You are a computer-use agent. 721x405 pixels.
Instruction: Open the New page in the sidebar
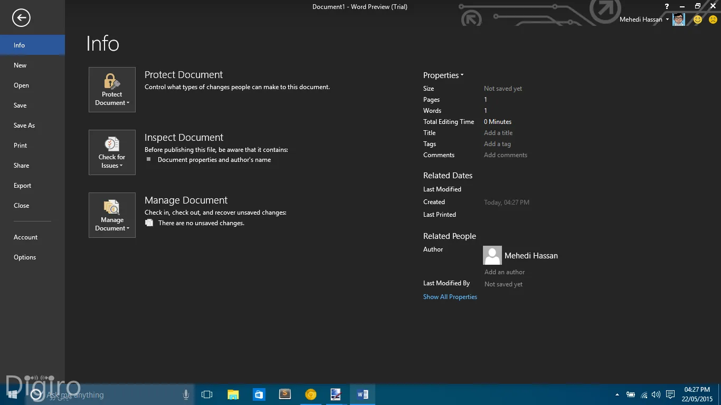click(32, 65)
